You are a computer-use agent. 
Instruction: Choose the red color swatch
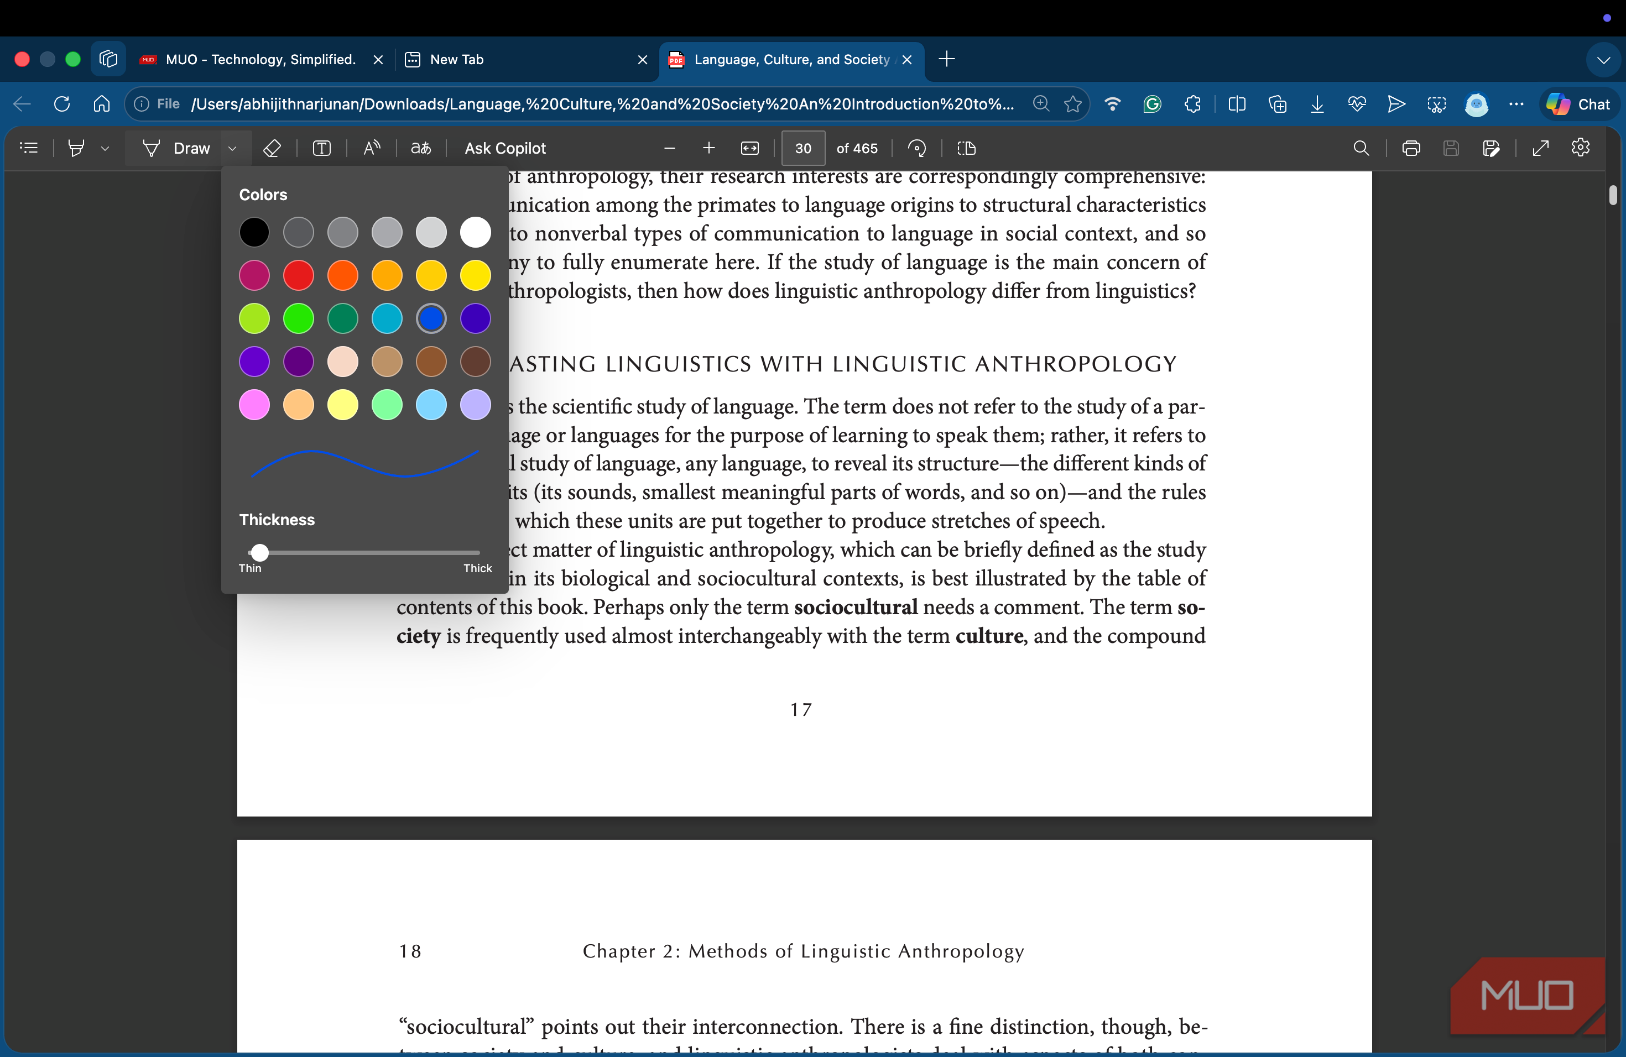[299, 275]
